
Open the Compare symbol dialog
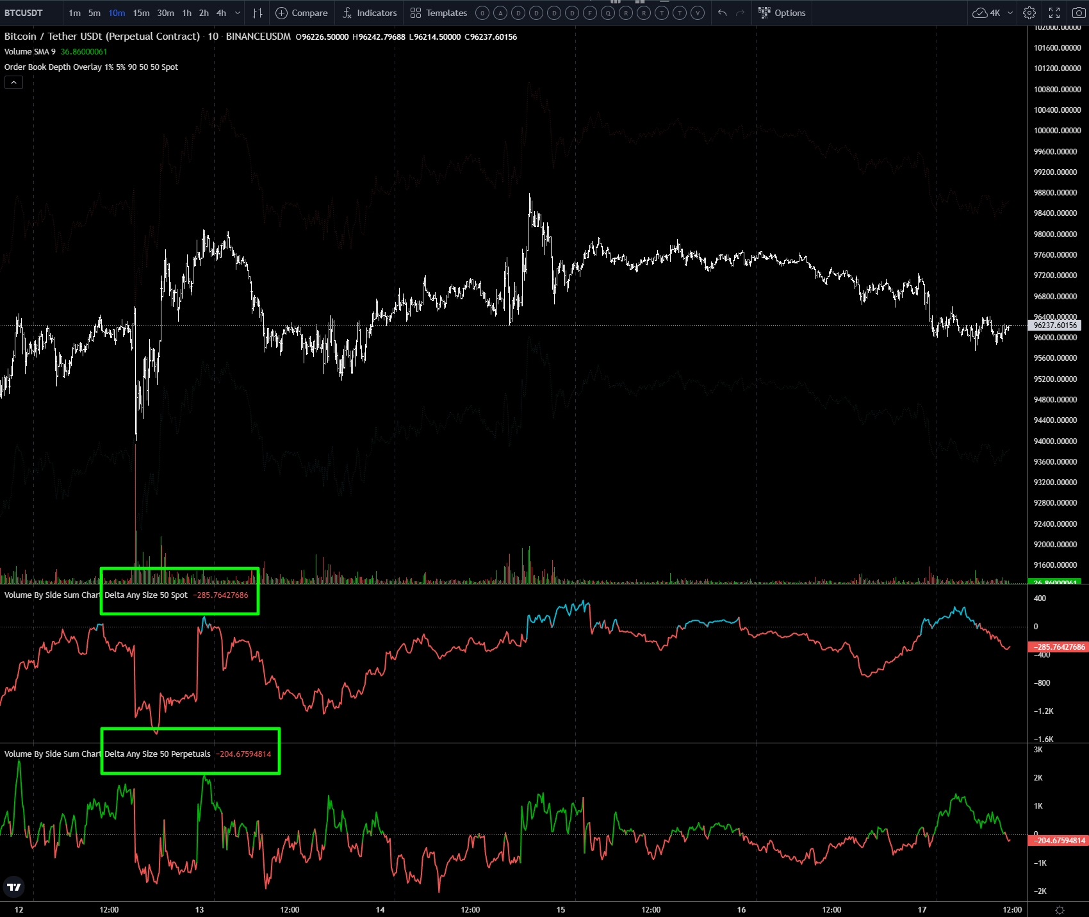point(302,13)
